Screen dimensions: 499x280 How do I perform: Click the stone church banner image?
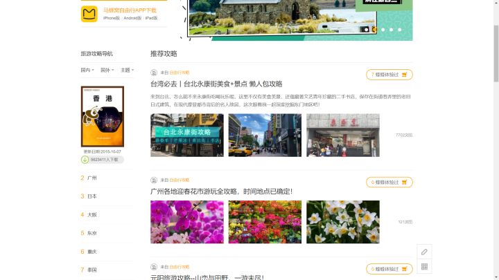[283, 17]
